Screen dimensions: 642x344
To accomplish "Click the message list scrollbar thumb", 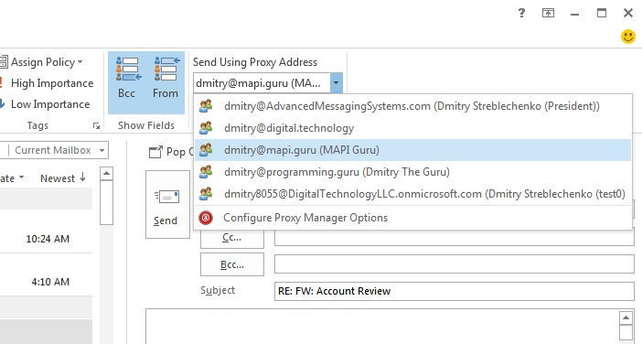I will click(106, 202).
